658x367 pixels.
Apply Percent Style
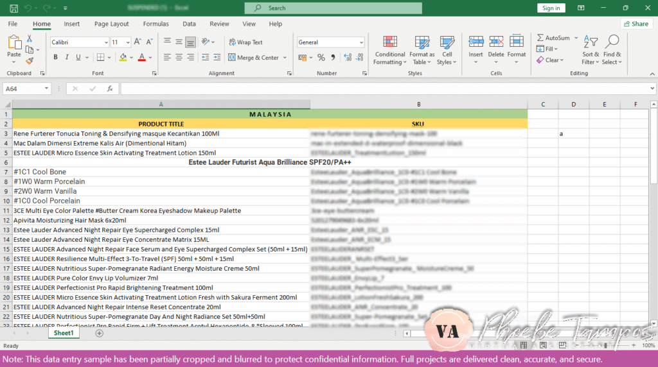point(321,58)
